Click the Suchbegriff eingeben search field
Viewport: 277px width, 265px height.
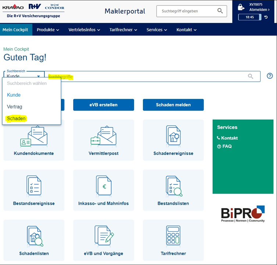[x=187, y=11]
